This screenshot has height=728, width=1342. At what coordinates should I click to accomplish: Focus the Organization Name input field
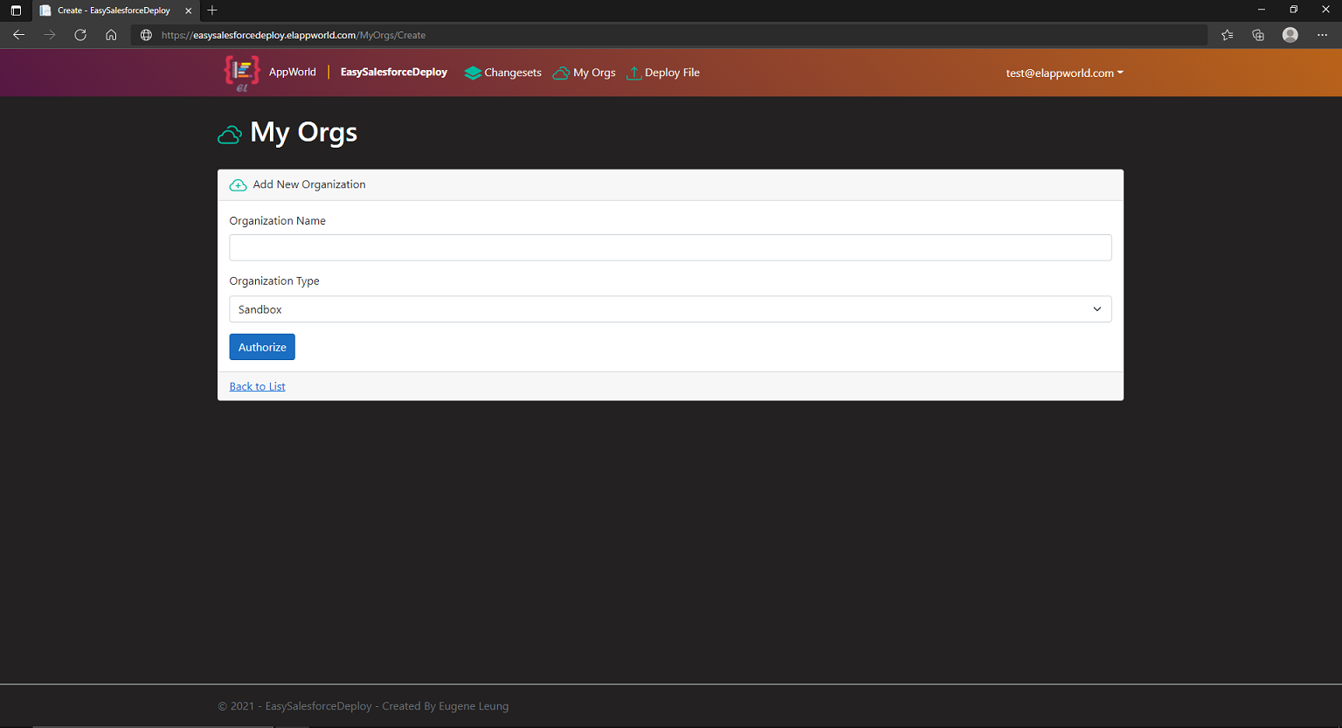[x=670, y=247]
